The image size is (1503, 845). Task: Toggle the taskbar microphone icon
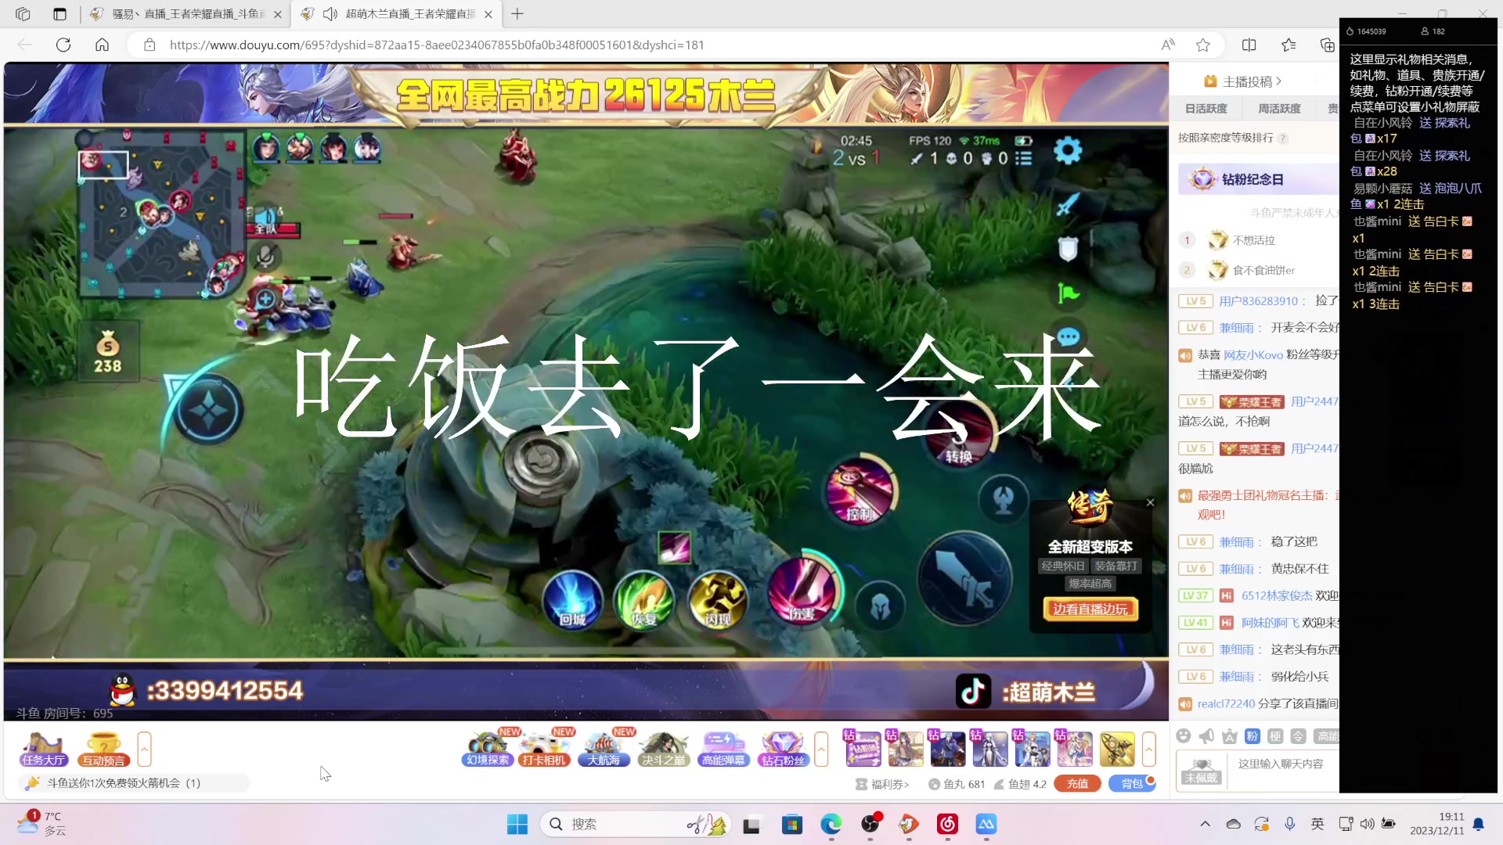point(1289,824)
